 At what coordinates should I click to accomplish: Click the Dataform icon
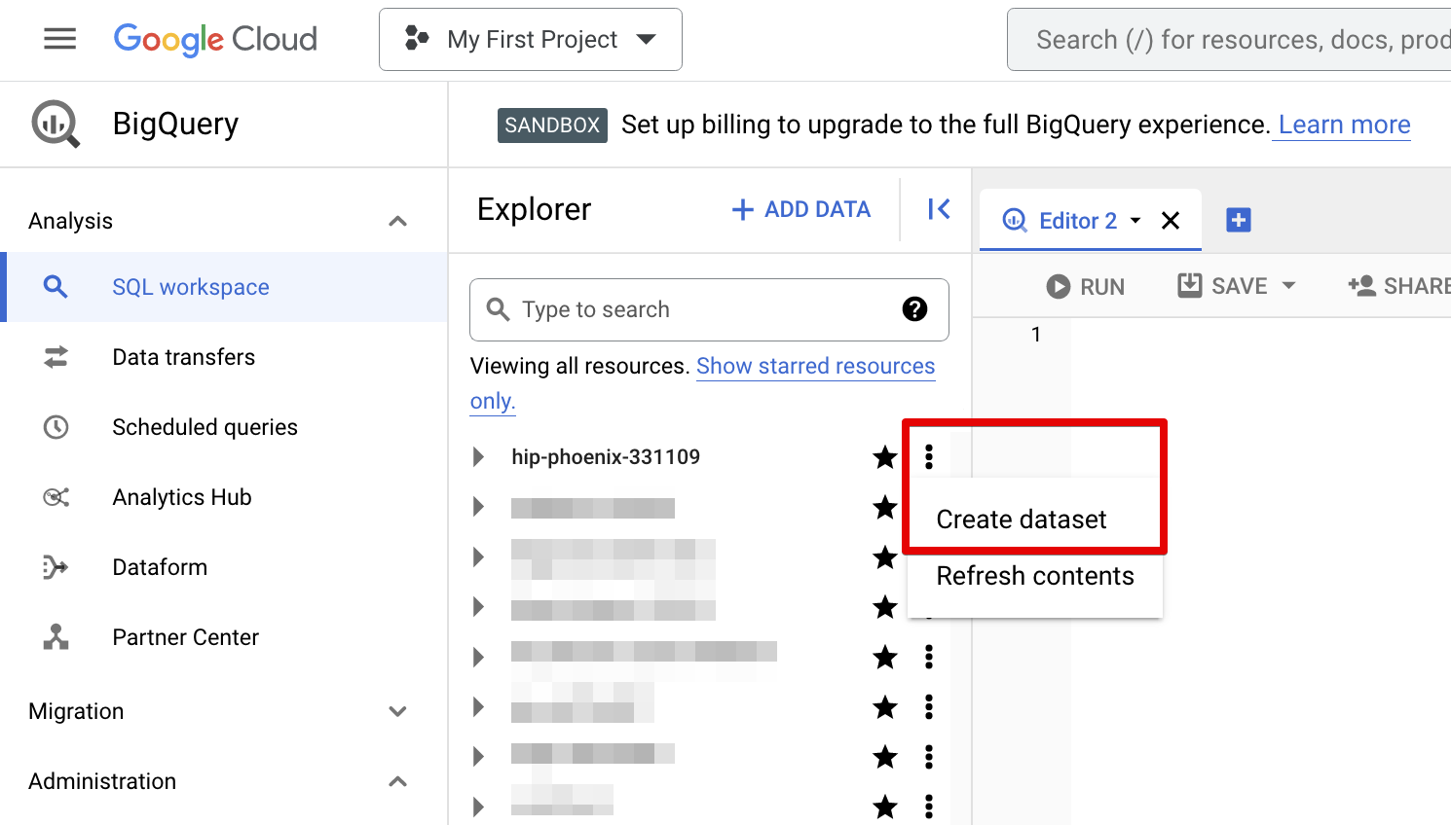(x=56, y=567)
